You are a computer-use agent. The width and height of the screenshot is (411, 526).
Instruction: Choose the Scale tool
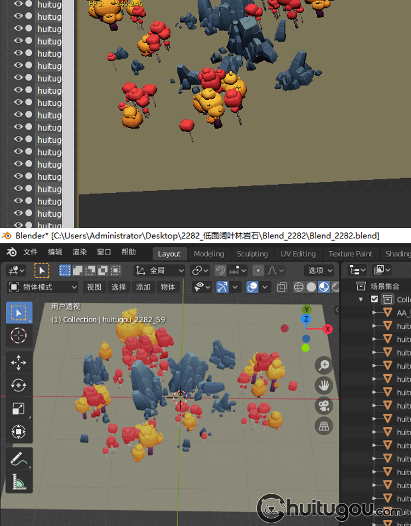[19, 409]
